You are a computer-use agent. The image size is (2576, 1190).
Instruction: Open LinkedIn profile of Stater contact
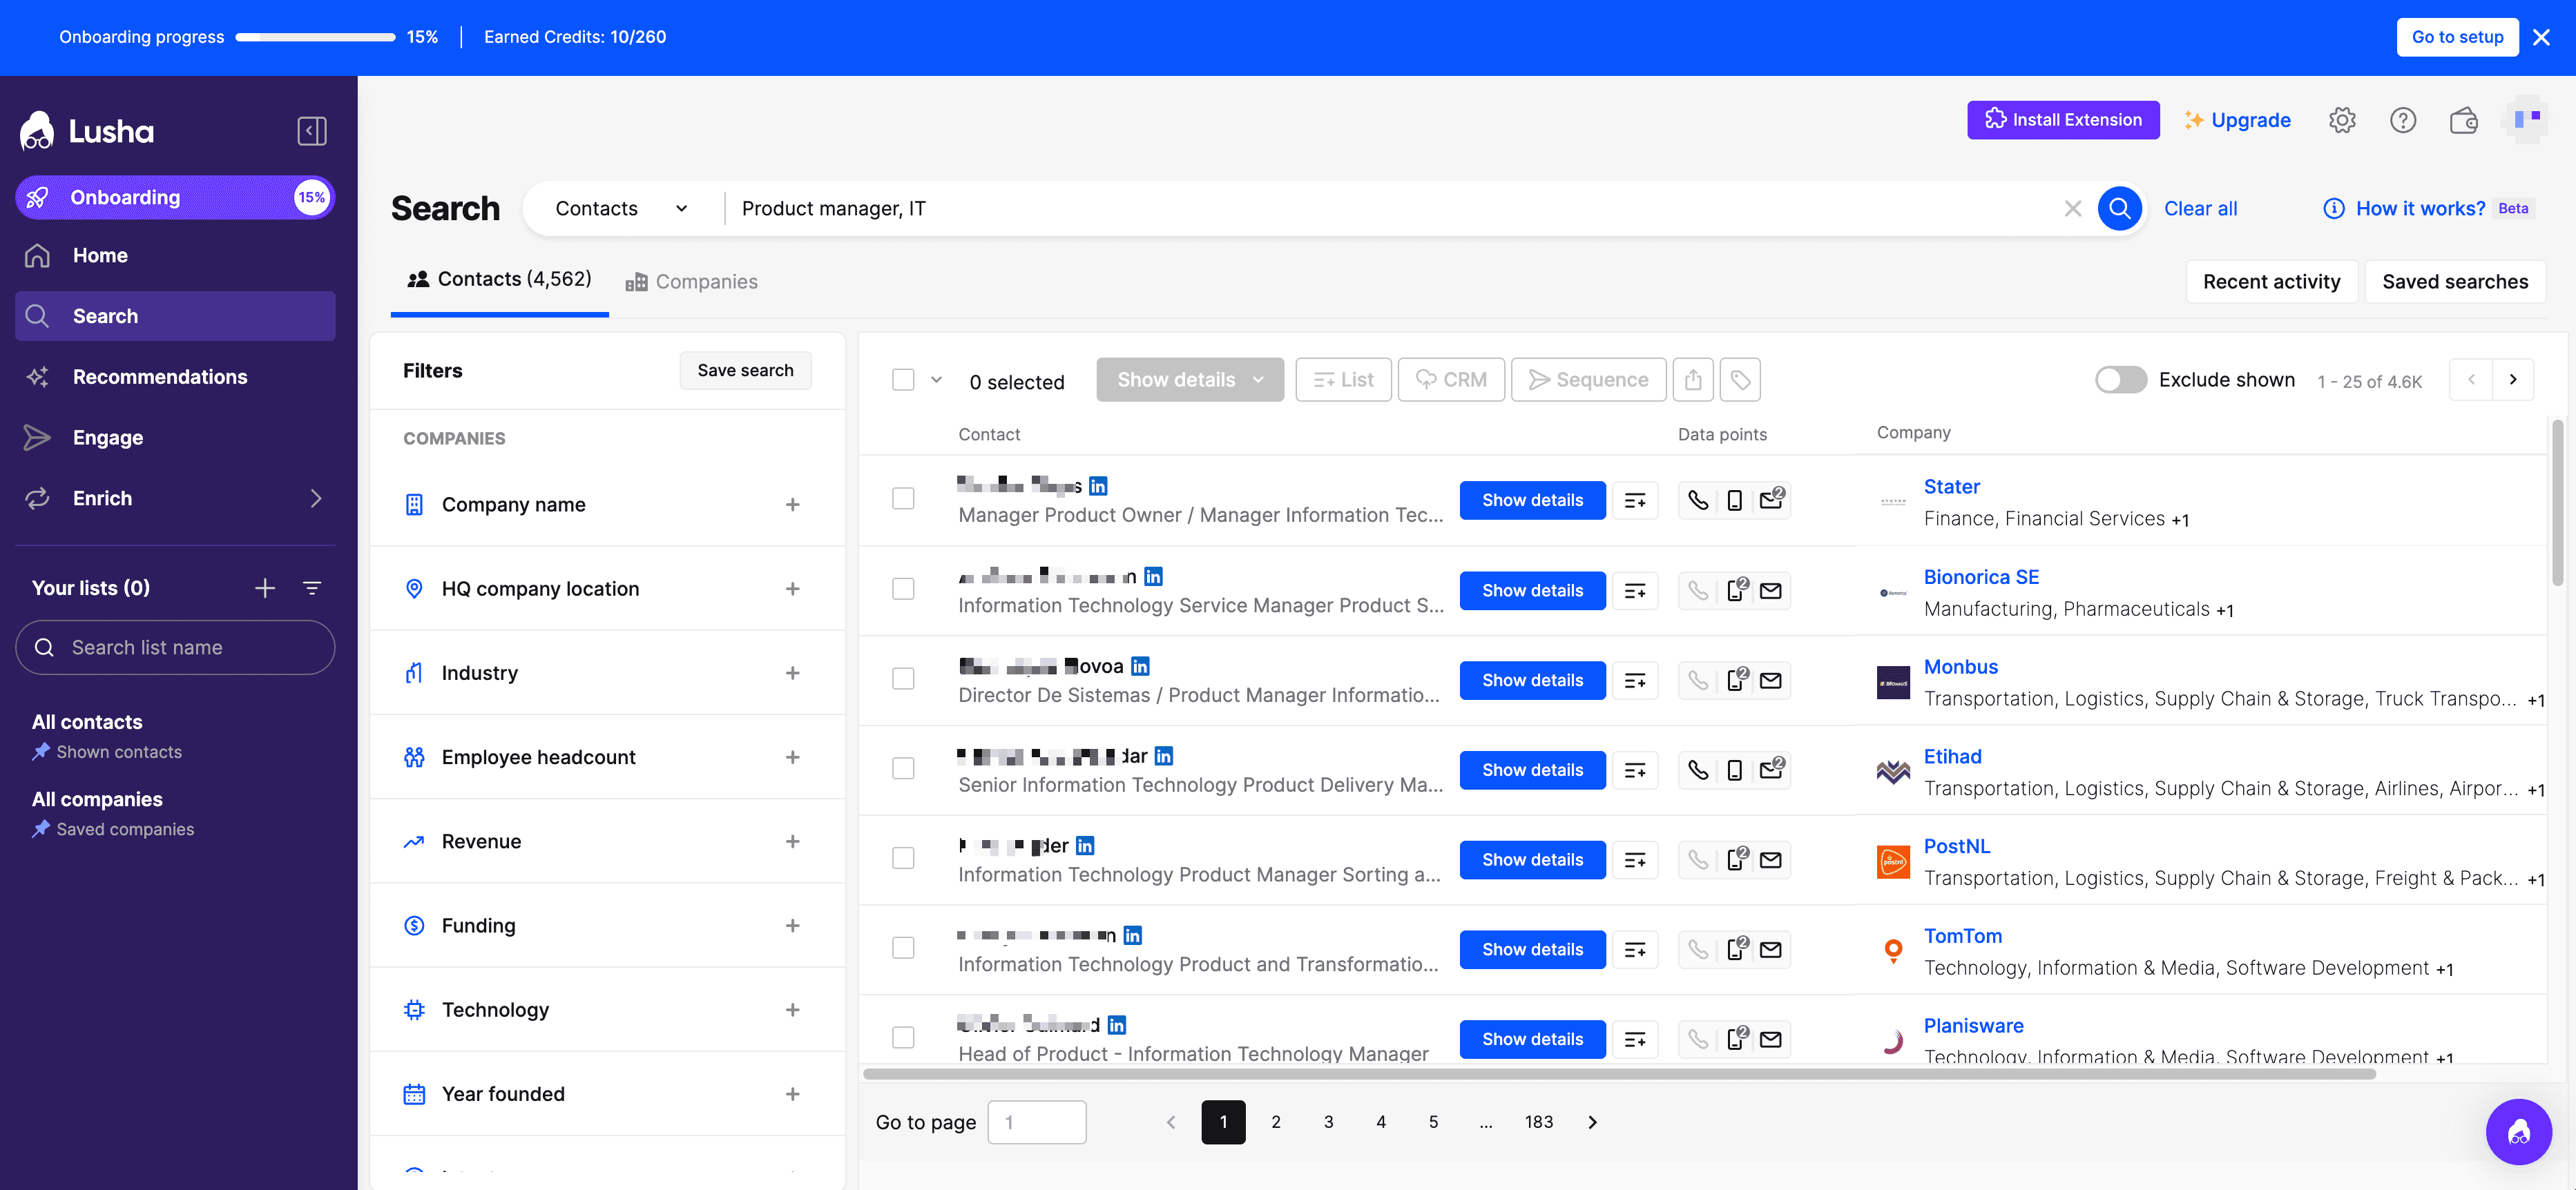(1098, 487)
